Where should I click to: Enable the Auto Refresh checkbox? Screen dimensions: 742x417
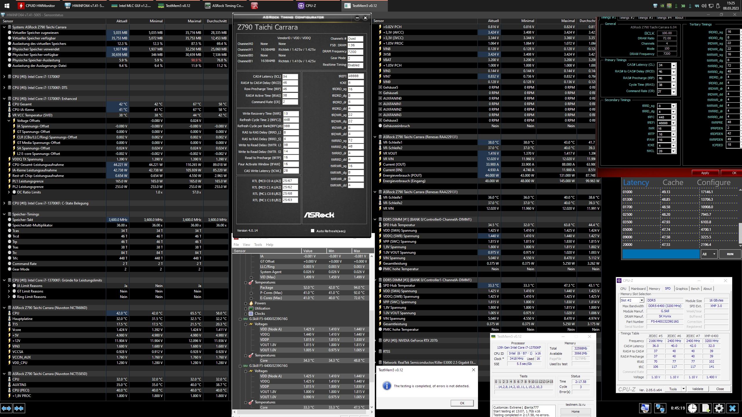tap(312, 231)
